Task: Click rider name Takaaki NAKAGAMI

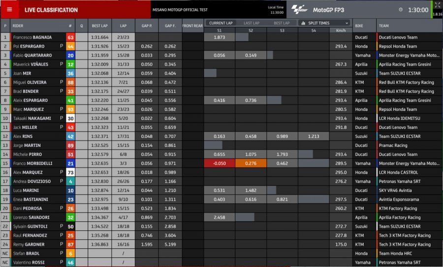Action: 32,119
